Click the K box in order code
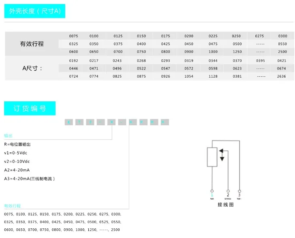The width and height of the screenshot is (295, 238). coord(69,122)
